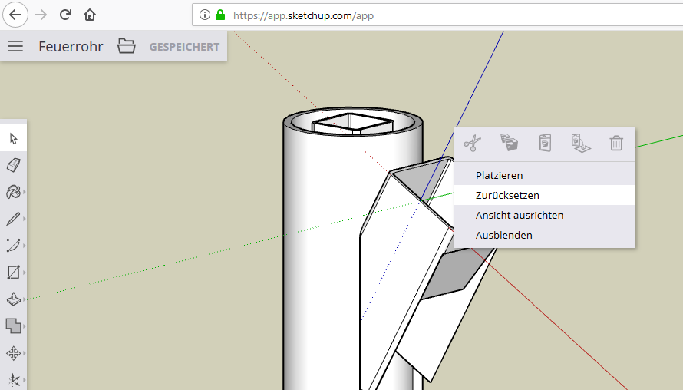The image size is (683, 390).
Task: Select the Move tool
Action: 13,353
